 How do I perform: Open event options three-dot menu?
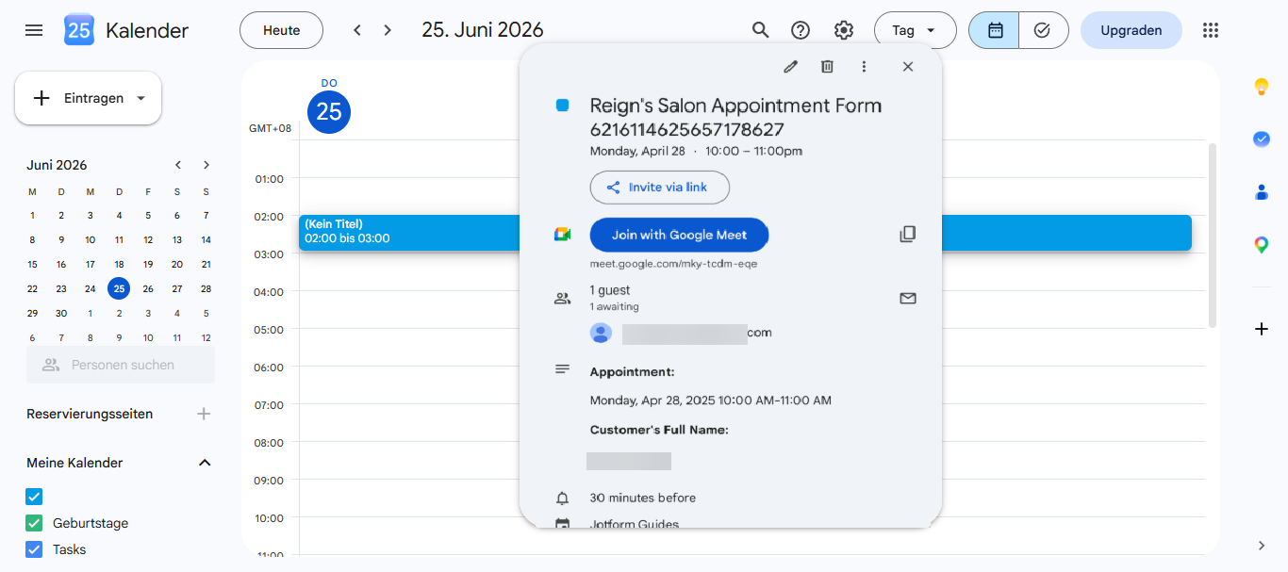pos(864,66)
